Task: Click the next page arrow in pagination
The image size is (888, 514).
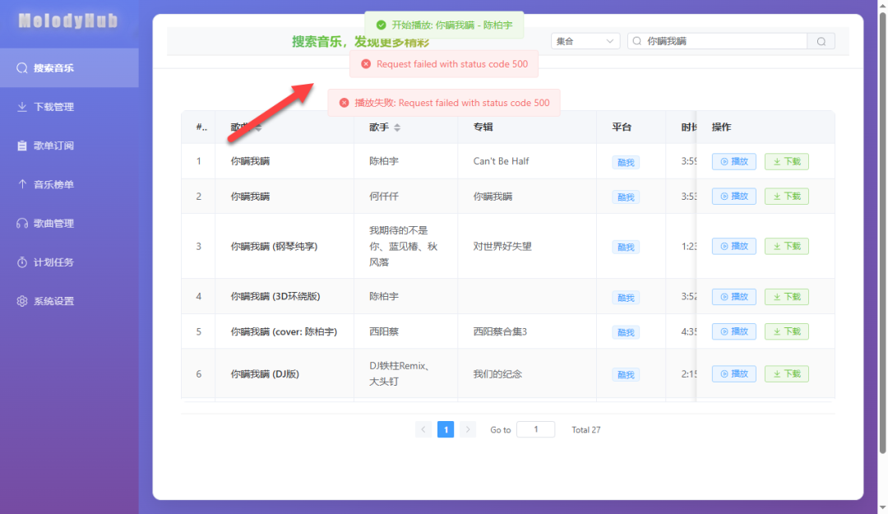Action: [x=468, y=429]
